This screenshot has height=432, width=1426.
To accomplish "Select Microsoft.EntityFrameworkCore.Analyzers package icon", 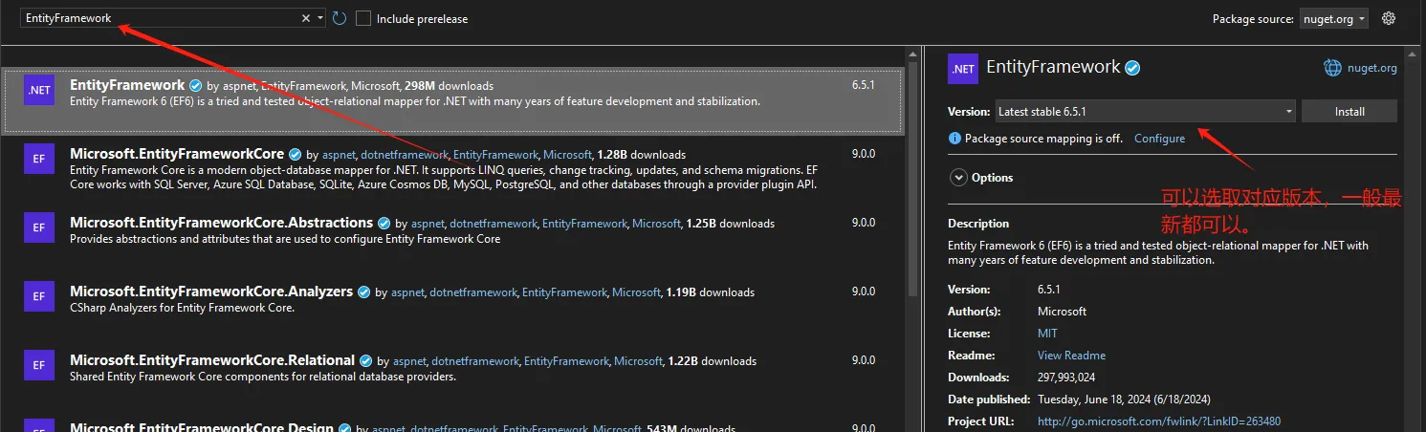I will 39,296.
